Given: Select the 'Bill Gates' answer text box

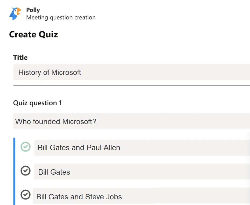Looking at the screenshot, I should click(142, 172).
